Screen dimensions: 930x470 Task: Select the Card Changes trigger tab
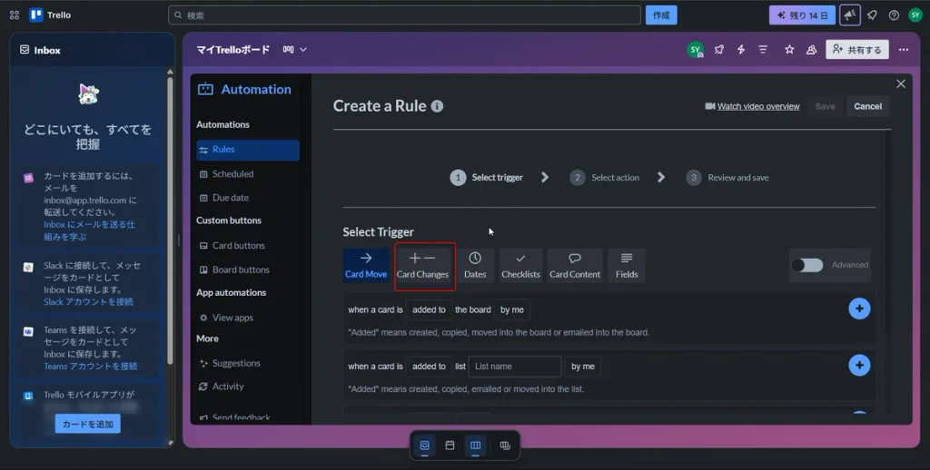pyautogui.click(x=422, y=266)
